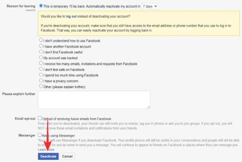Choose 'I don't feel safe on Facebook'
The image size is (242, 162).
coord(41,69)
